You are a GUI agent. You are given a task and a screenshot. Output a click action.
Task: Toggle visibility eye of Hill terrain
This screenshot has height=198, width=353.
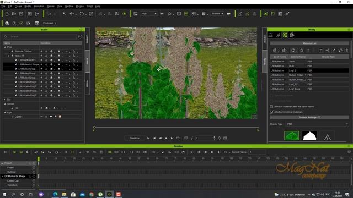coord(41,108)
